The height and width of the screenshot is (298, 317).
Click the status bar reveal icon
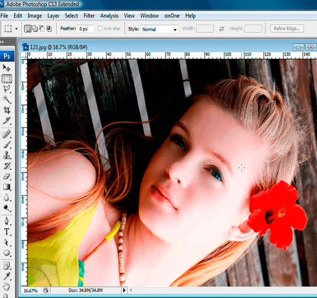pos(46,291)
